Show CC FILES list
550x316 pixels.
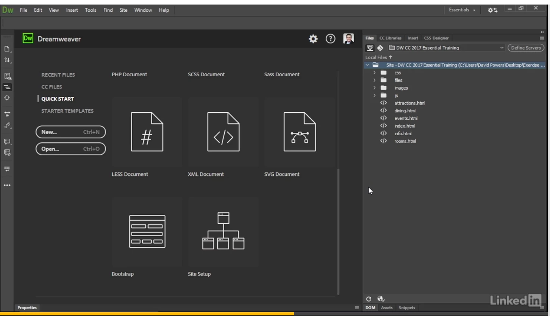[52, 87]
